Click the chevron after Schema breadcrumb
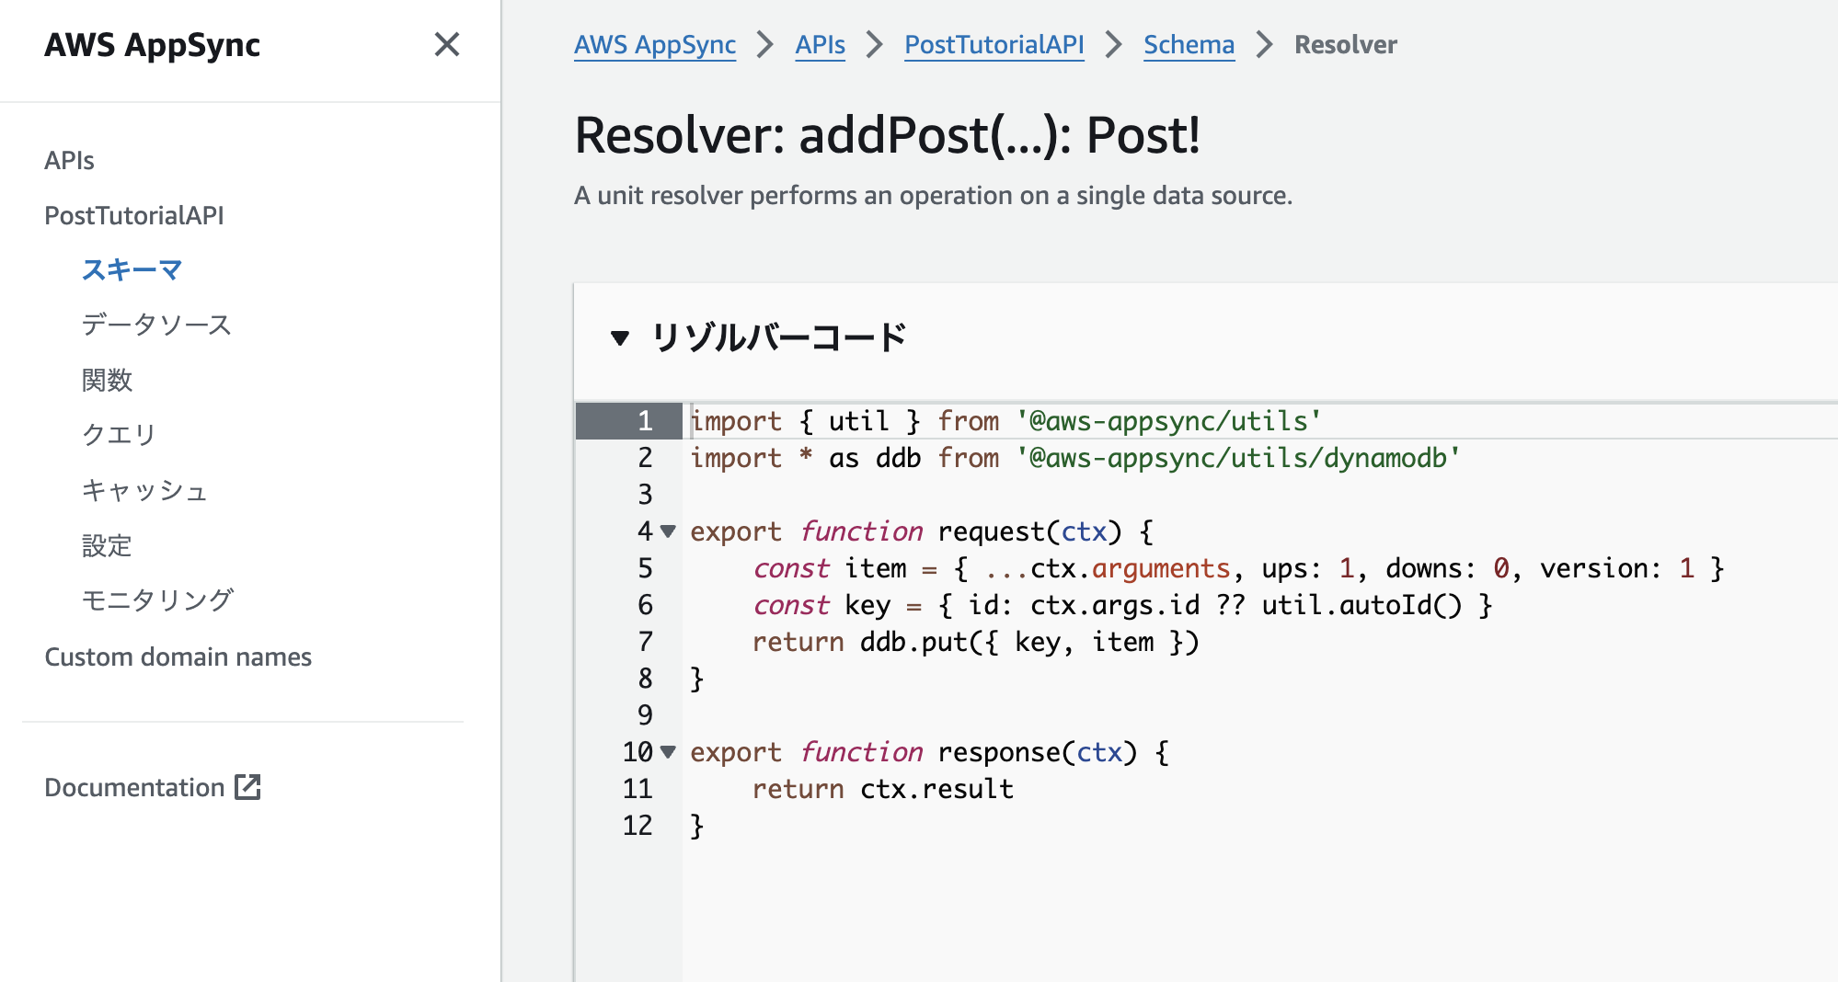Viewport: 1838px width, 982px height. coord(1265,44)
